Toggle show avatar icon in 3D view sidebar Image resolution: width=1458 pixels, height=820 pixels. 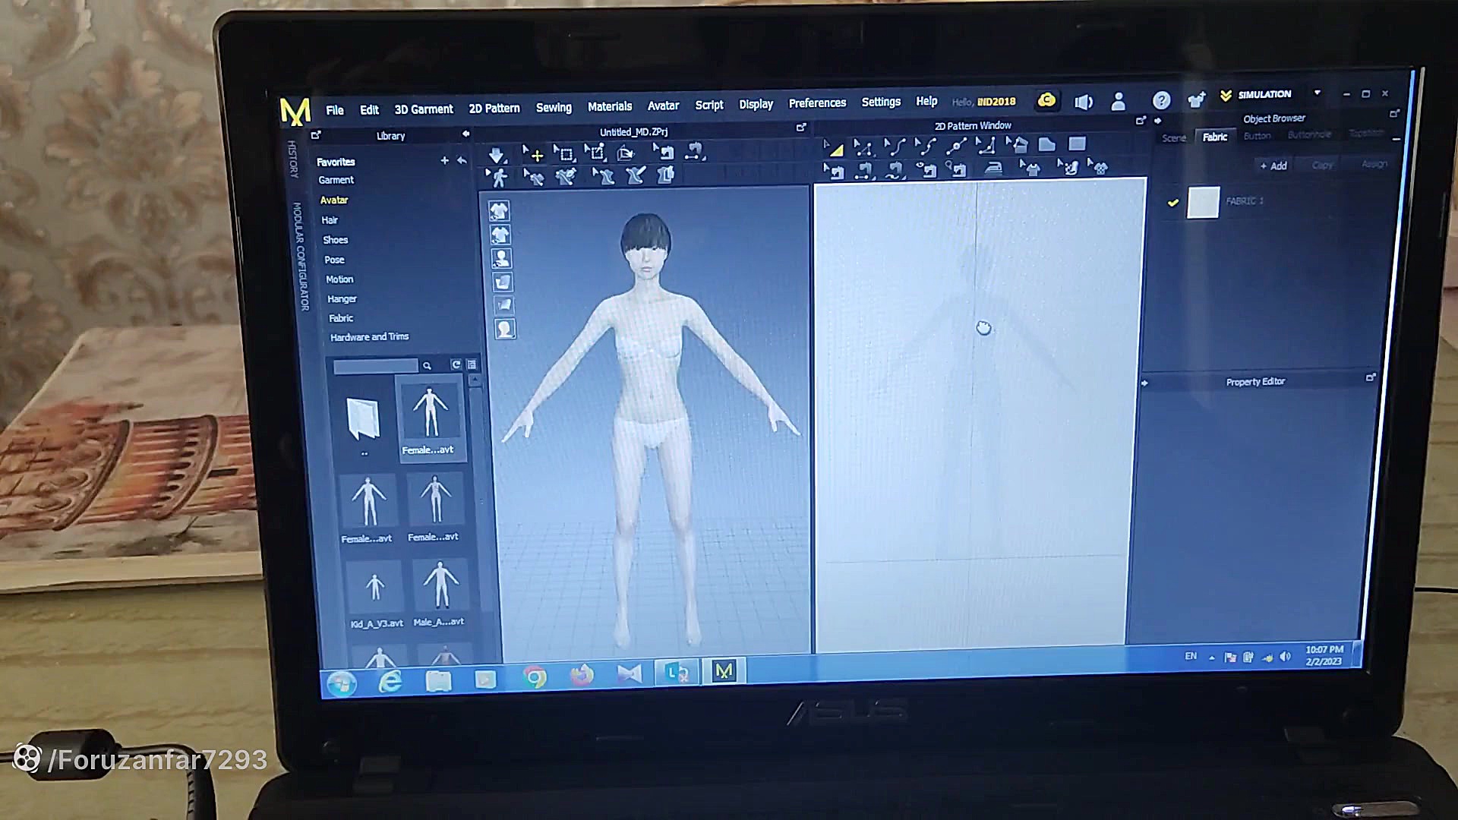[501, 258]
